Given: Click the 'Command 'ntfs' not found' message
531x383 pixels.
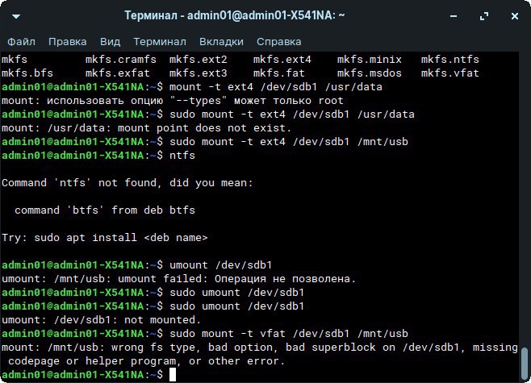Looking at the screenshot, I should click(128, 183).
